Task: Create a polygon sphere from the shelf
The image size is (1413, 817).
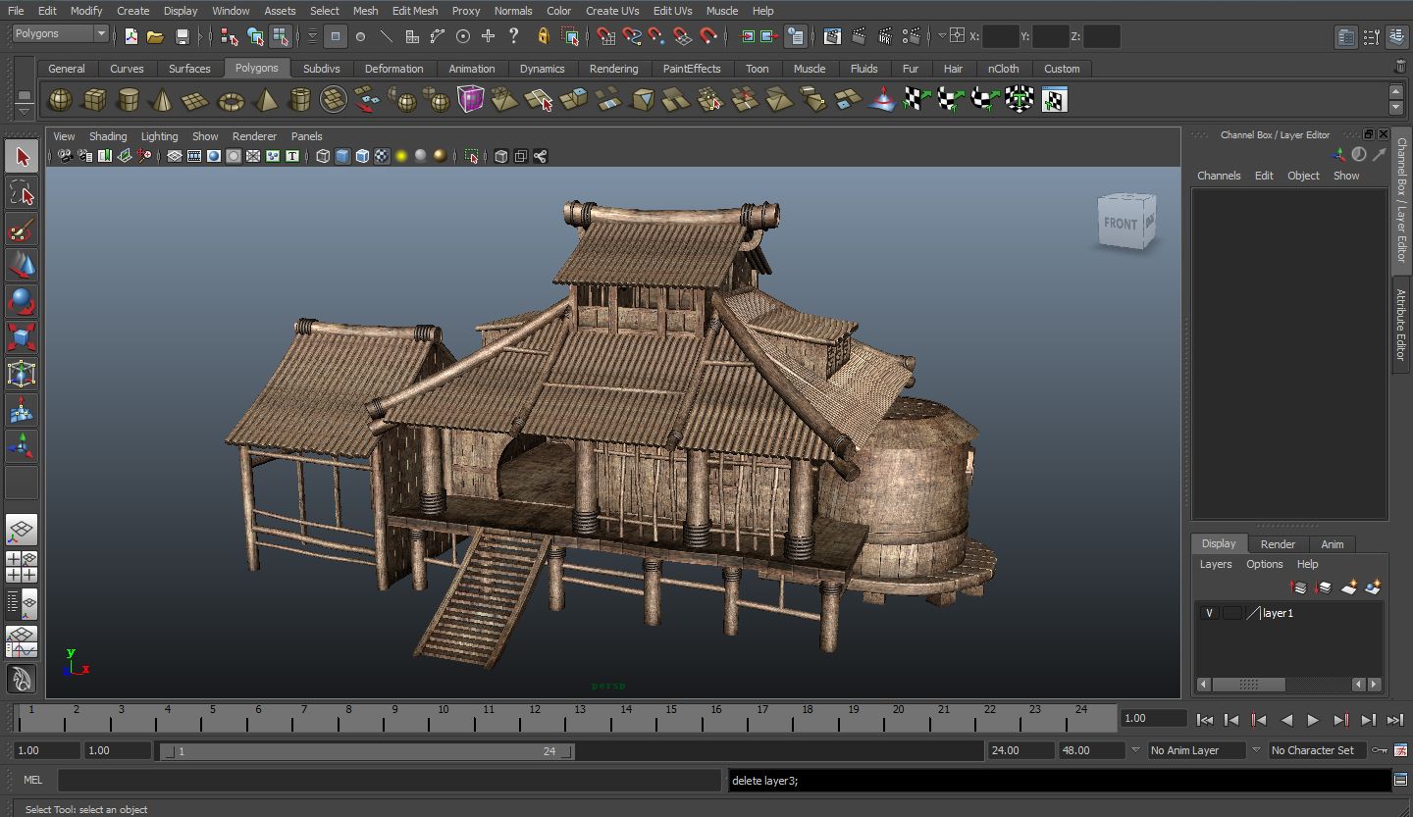Action: point(60,99)
